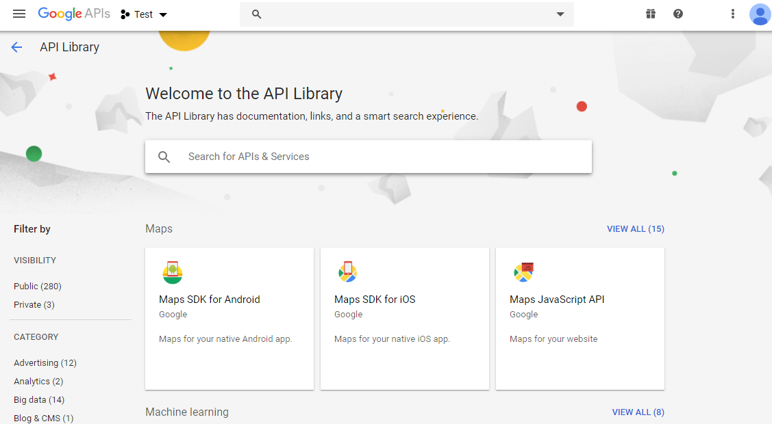Go back using the blue arrow
Viewport: 772px width, 424px height.
[x=16, y=47]
